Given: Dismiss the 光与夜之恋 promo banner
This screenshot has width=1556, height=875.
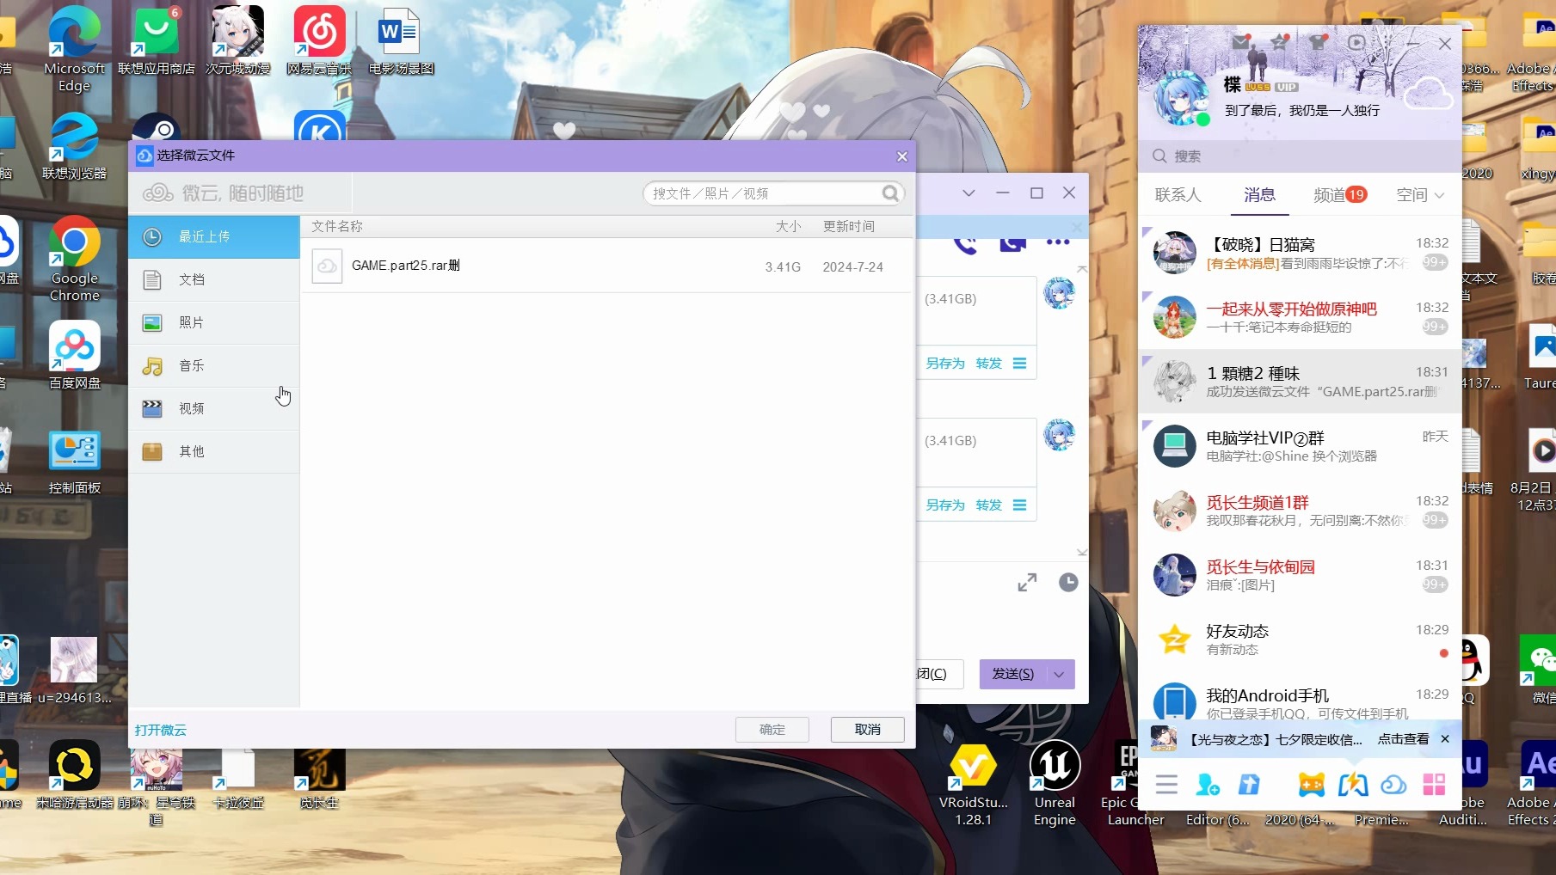Looking at the screenshot, I should click(x=1445, y=739).
